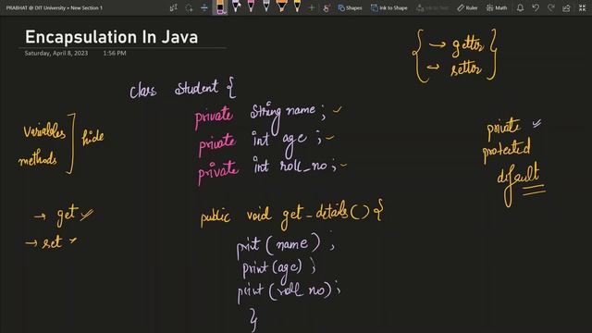Open notifications bell

point(520,7)
